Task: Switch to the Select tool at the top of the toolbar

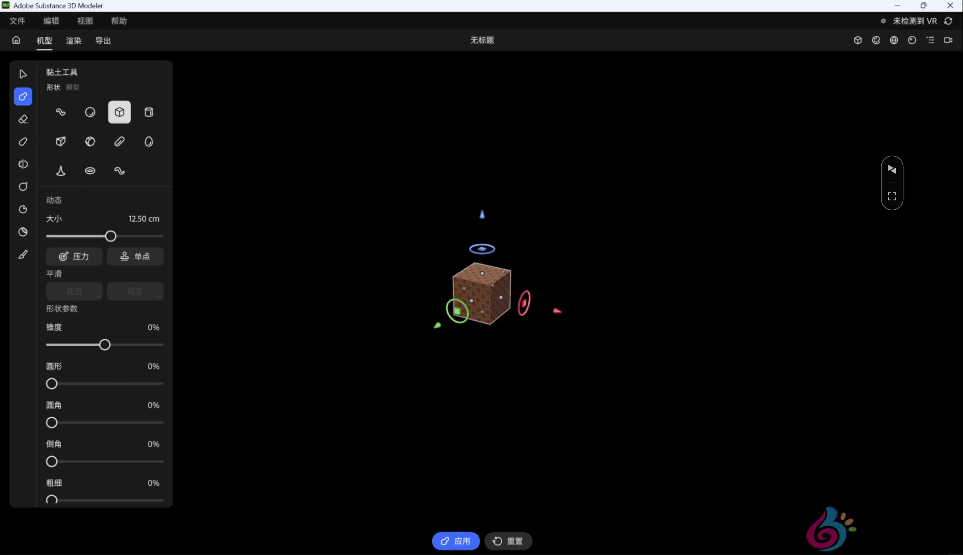Action: tap(23, 74)
